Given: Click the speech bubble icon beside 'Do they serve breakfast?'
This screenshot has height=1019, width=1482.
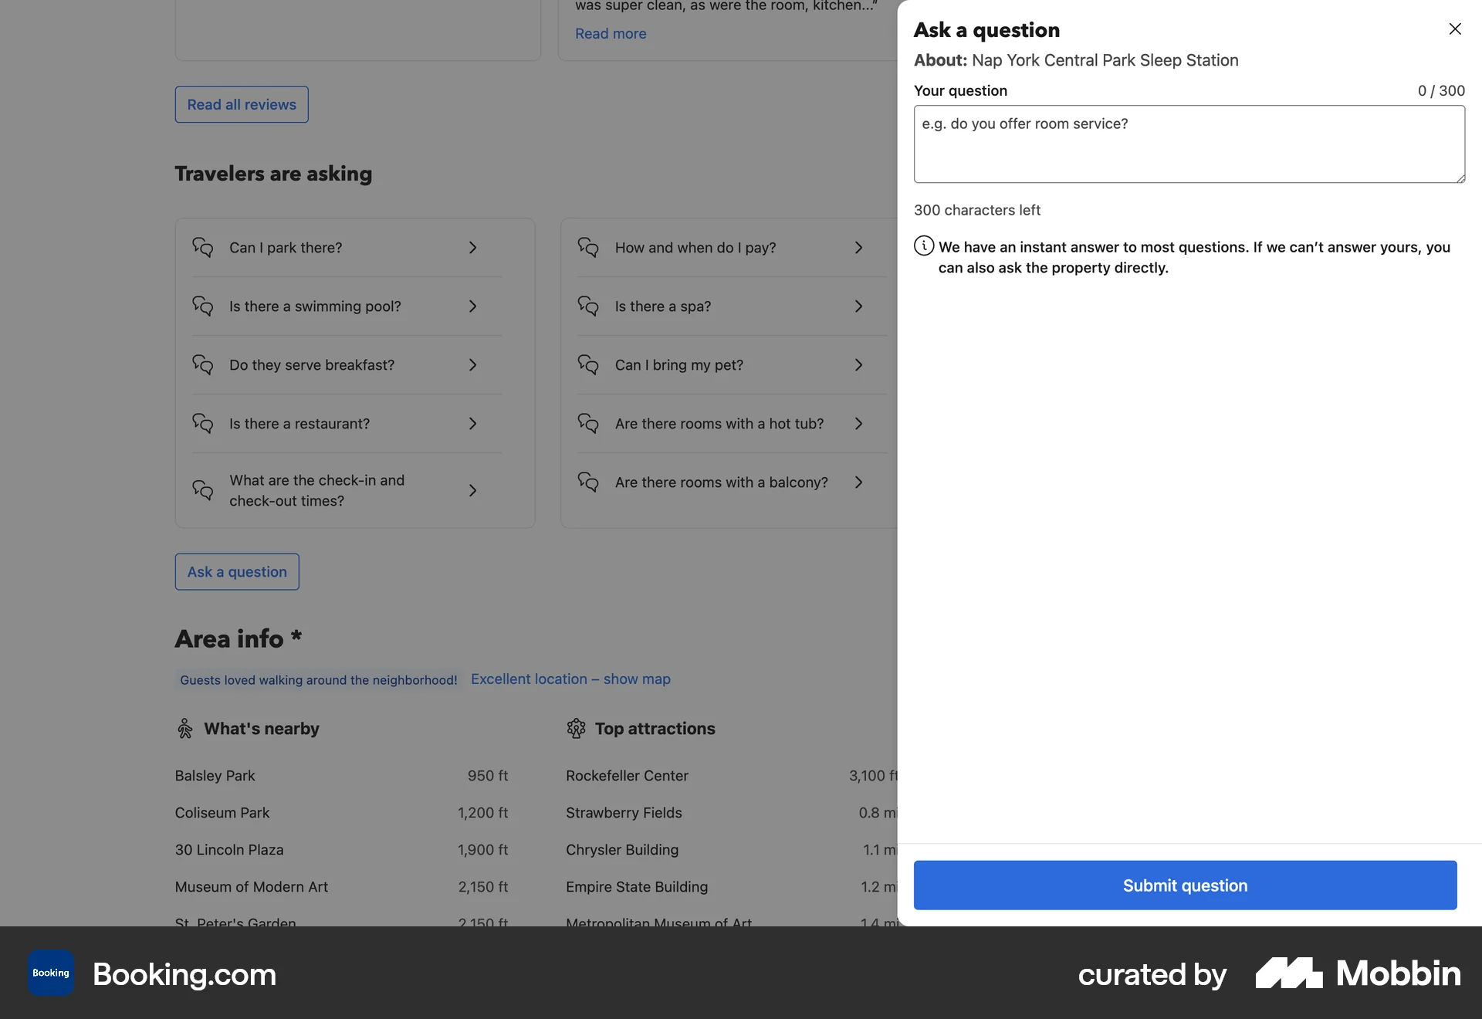Looking at the screenshot, I should click(x=202, y=365).
